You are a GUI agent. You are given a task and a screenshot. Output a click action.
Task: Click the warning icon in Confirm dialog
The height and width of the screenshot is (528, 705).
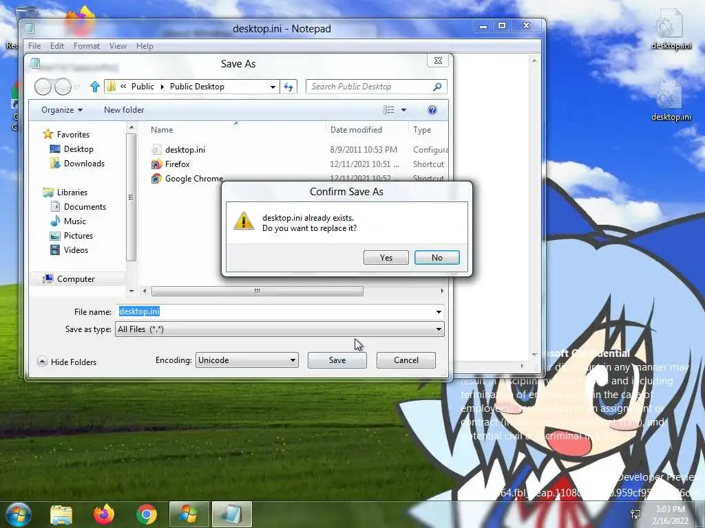tap(244, 221)
